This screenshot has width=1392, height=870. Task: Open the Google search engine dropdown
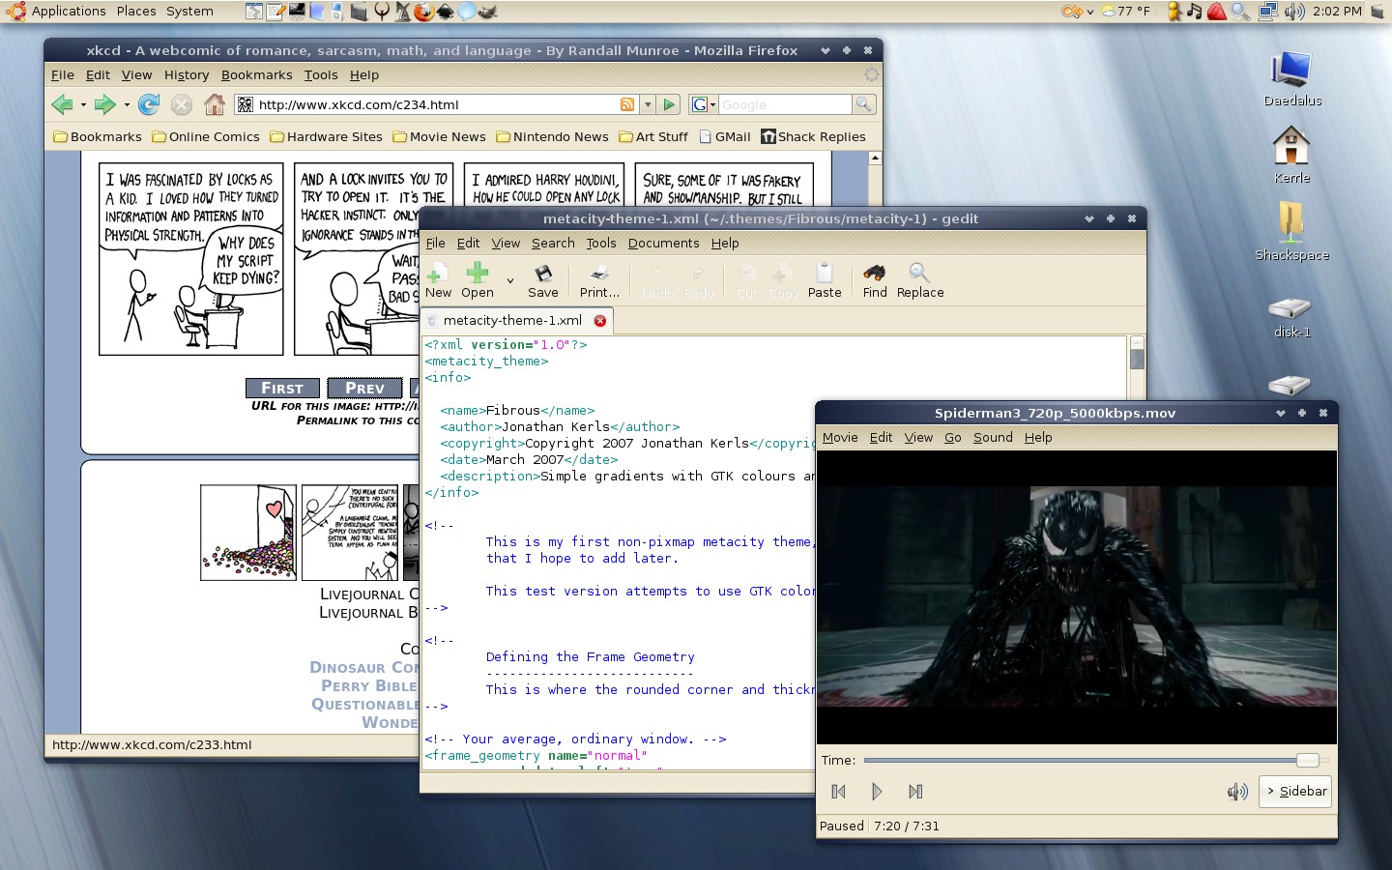pyautogui.click(x=704, y=104)
